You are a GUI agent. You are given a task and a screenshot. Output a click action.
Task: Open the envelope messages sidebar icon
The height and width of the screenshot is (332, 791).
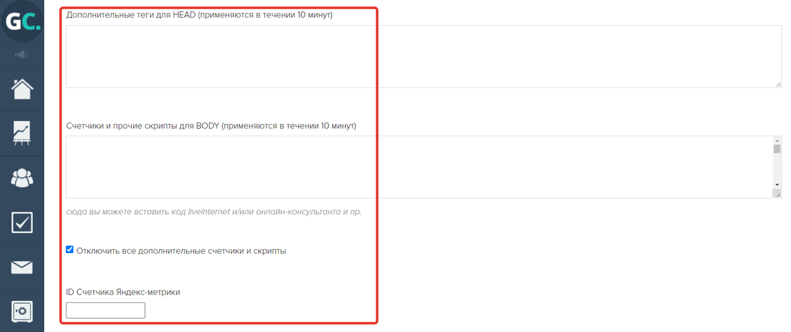pos(22,267)
